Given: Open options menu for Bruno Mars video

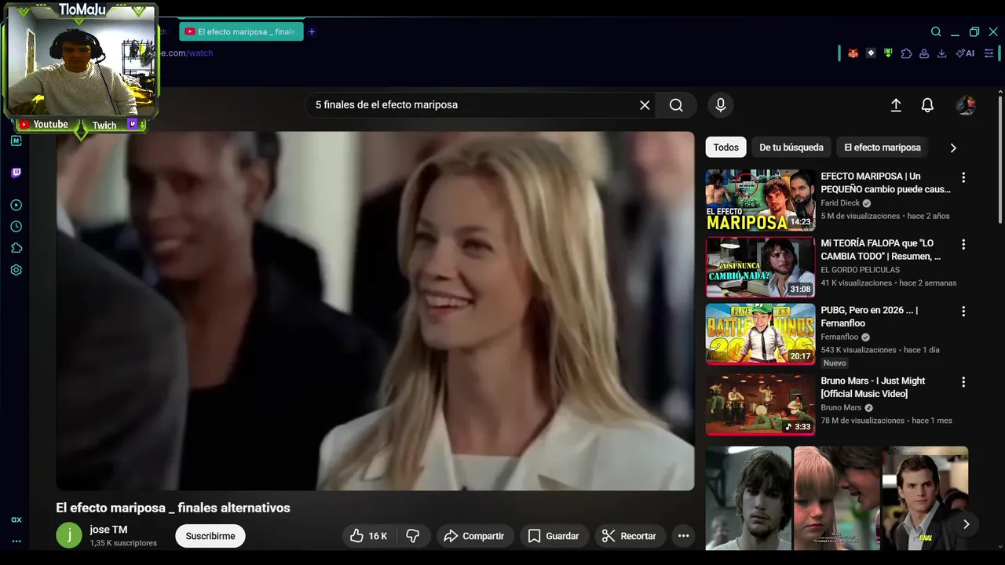Looking at the screenshot, I should 963,382.
